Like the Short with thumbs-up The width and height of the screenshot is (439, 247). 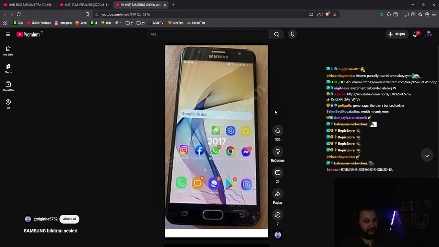point(278,130)
